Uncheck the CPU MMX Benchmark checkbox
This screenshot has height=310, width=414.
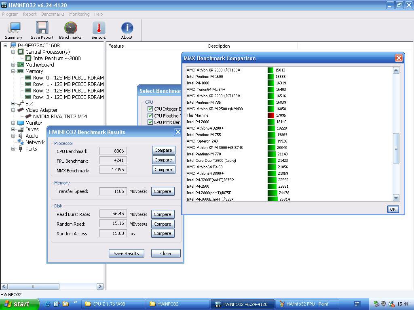pyautogui.click(x=150, y=122)
